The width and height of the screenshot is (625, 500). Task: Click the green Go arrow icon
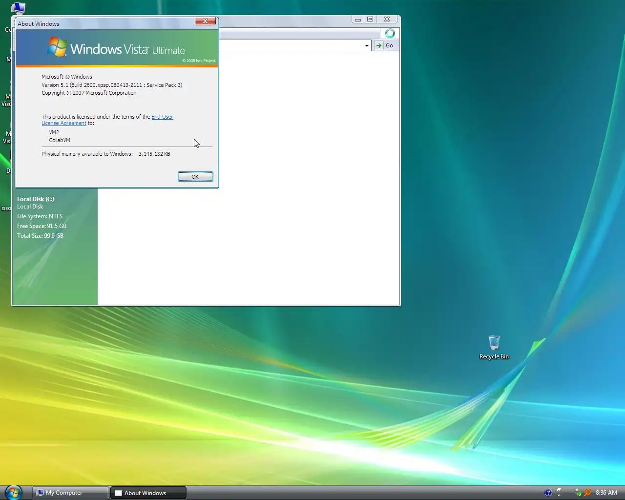pos(379,45)
